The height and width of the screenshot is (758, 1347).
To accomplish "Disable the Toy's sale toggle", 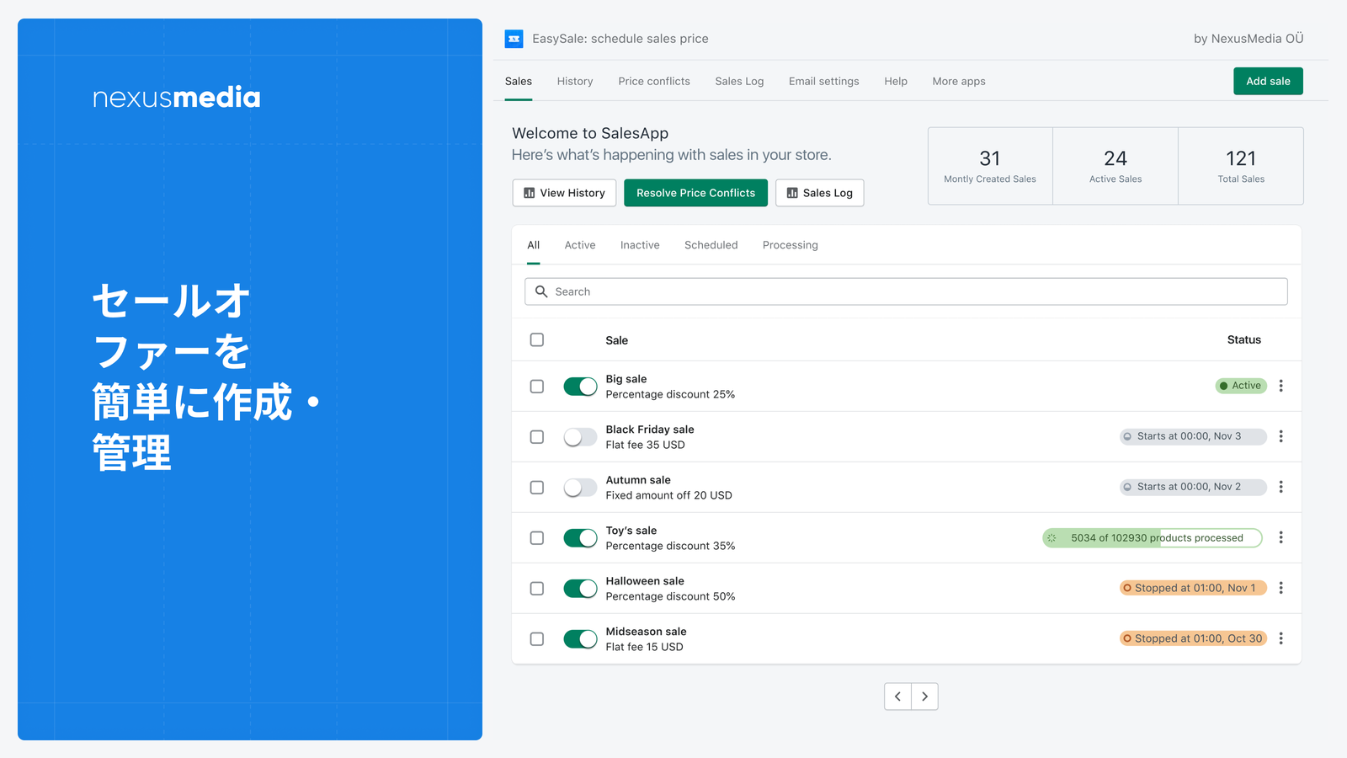I will [580, 538].
